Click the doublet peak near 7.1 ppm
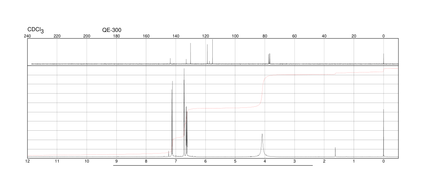Image resolution: width=424 pixels, height=183 pixels. tap(172, 119)
